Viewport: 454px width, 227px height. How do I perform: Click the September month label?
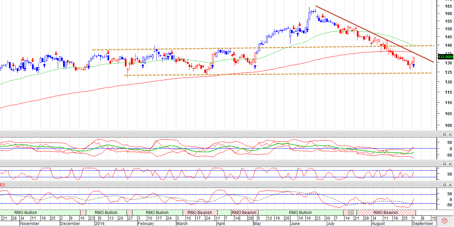point(423,224)
